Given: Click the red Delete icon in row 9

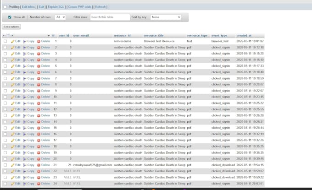Looking at the screenshot, I should tap(39, 91).
